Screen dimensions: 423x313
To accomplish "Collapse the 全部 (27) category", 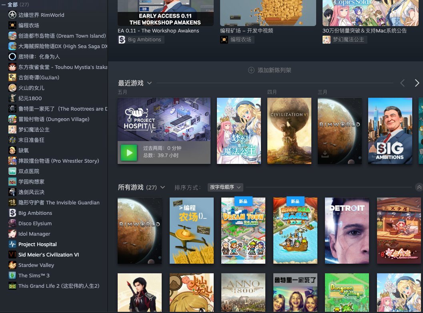I will pos(4,4).
